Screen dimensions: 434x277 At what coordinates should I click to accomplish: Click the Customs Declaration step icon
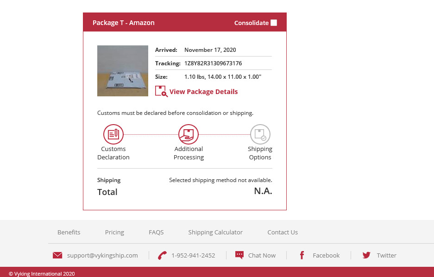pos(113,134)
